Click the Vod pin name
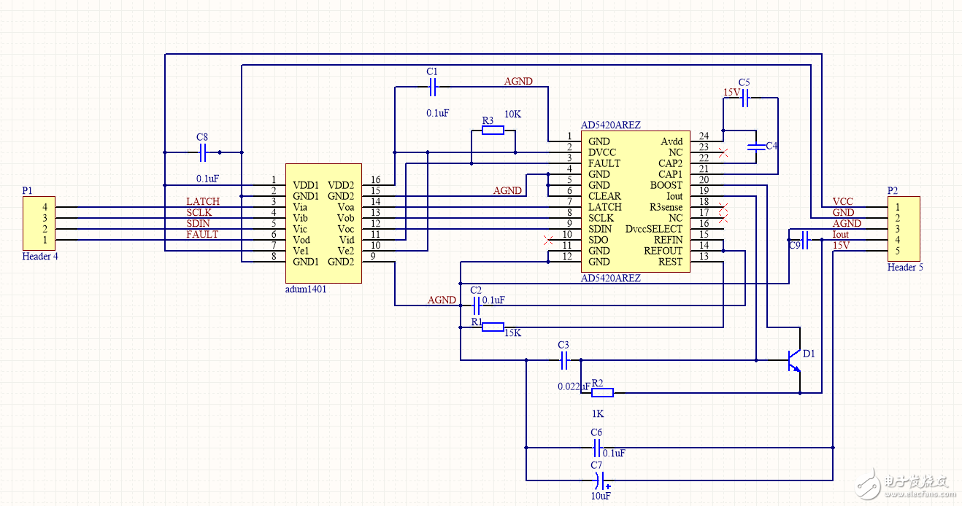The height and width of the screenshot is (506, 962). click(x=301, y=240)
